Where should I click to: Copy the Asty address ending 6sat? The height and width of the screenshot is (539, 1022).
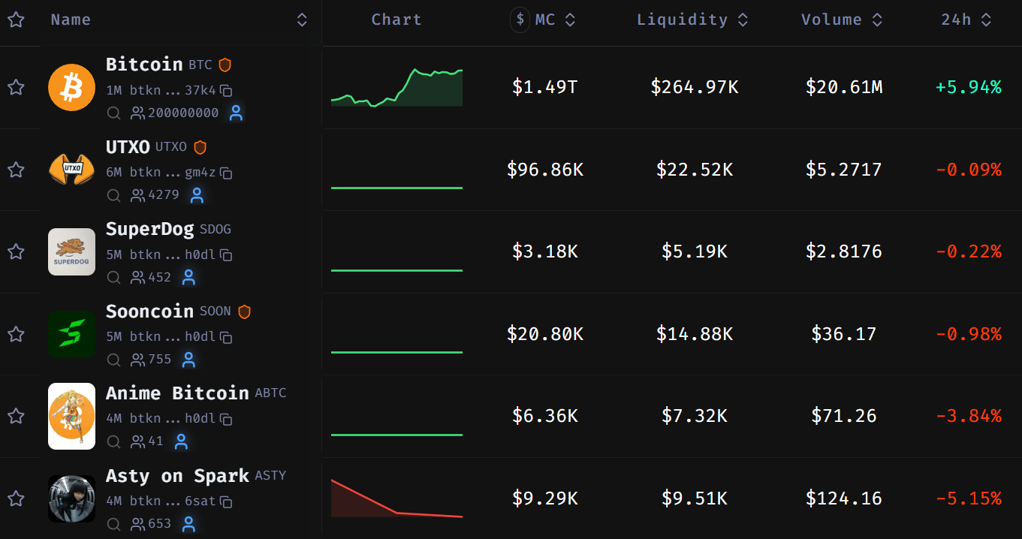[x=226, y=501]
